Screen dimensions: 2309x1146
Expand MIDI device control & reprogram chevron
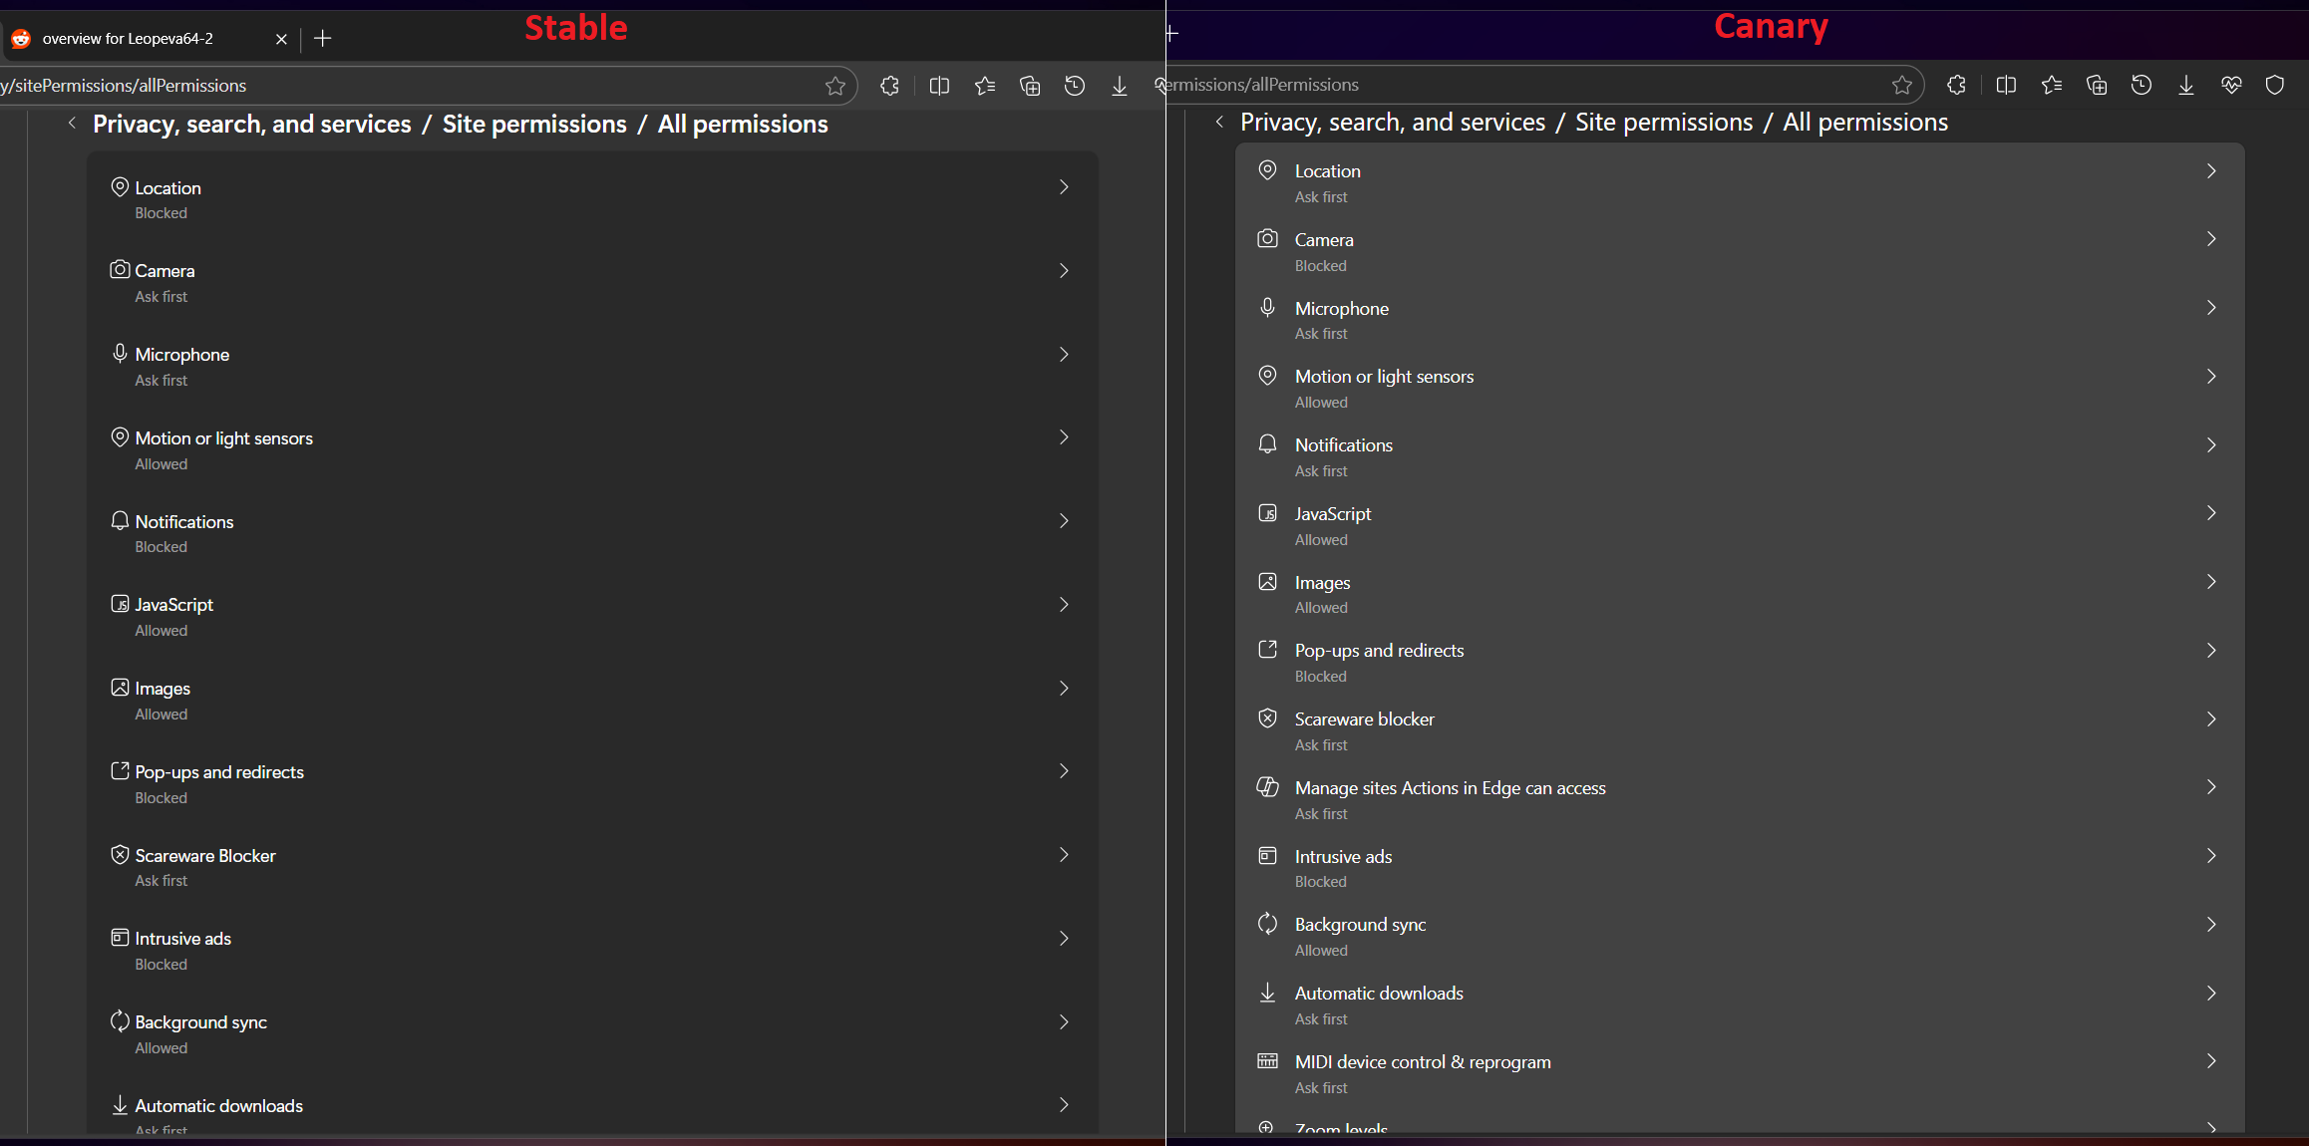[x=2210, y=1061]
